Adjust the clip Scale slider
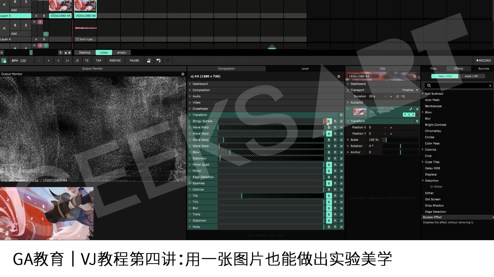This screenshot has height=277, width=494. (x=400, y=140)
